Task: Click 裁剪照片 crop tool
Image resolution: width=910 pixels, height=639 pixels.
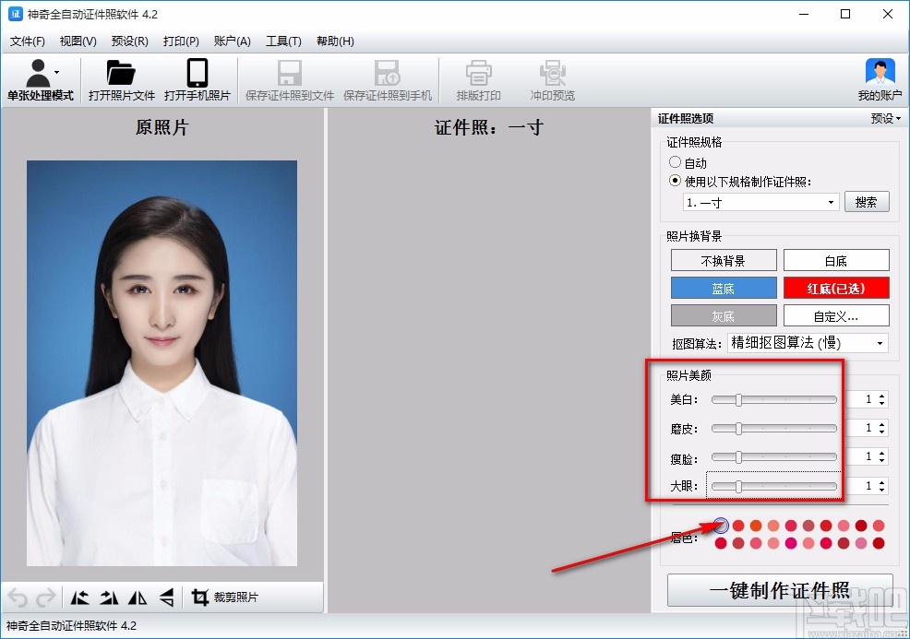Action: [x=224, y=598]
